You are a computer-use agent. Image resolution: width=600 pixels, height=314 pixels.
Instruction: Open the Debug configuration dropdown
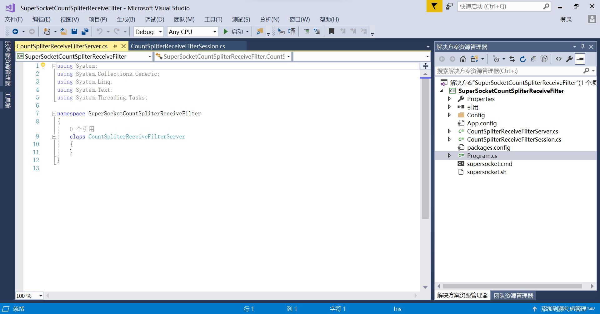coord(149,32)
